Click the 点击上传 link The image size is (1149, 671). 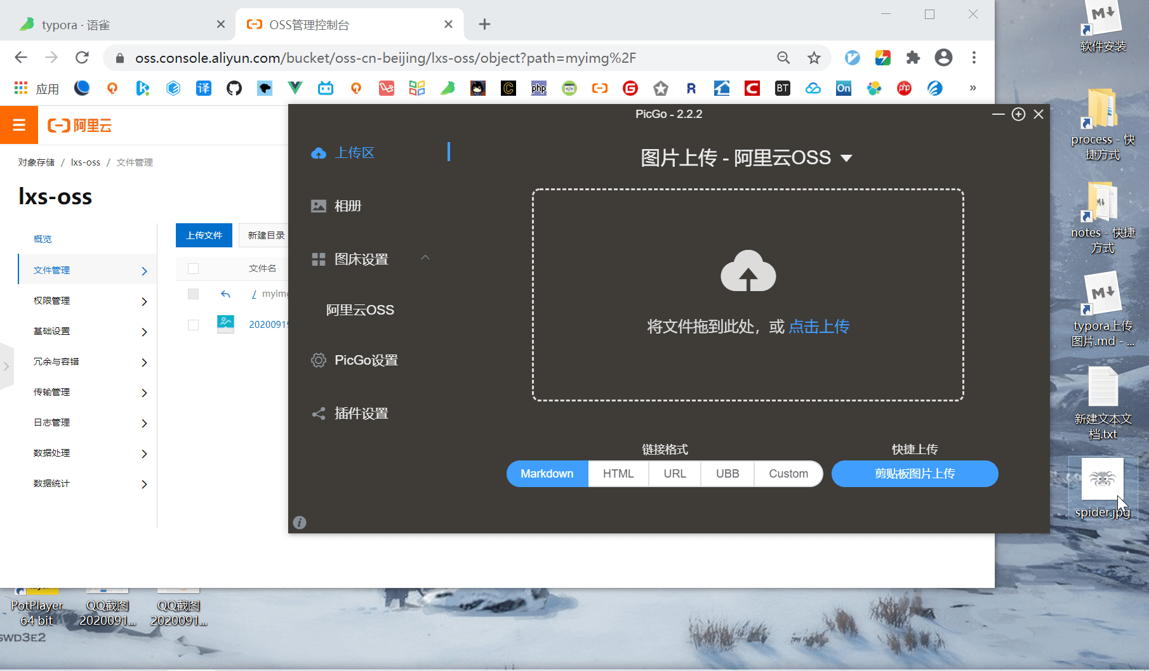[x=818, y=327]
